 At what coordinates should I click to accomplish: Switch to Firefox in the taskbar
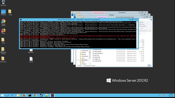pos(24,95)
